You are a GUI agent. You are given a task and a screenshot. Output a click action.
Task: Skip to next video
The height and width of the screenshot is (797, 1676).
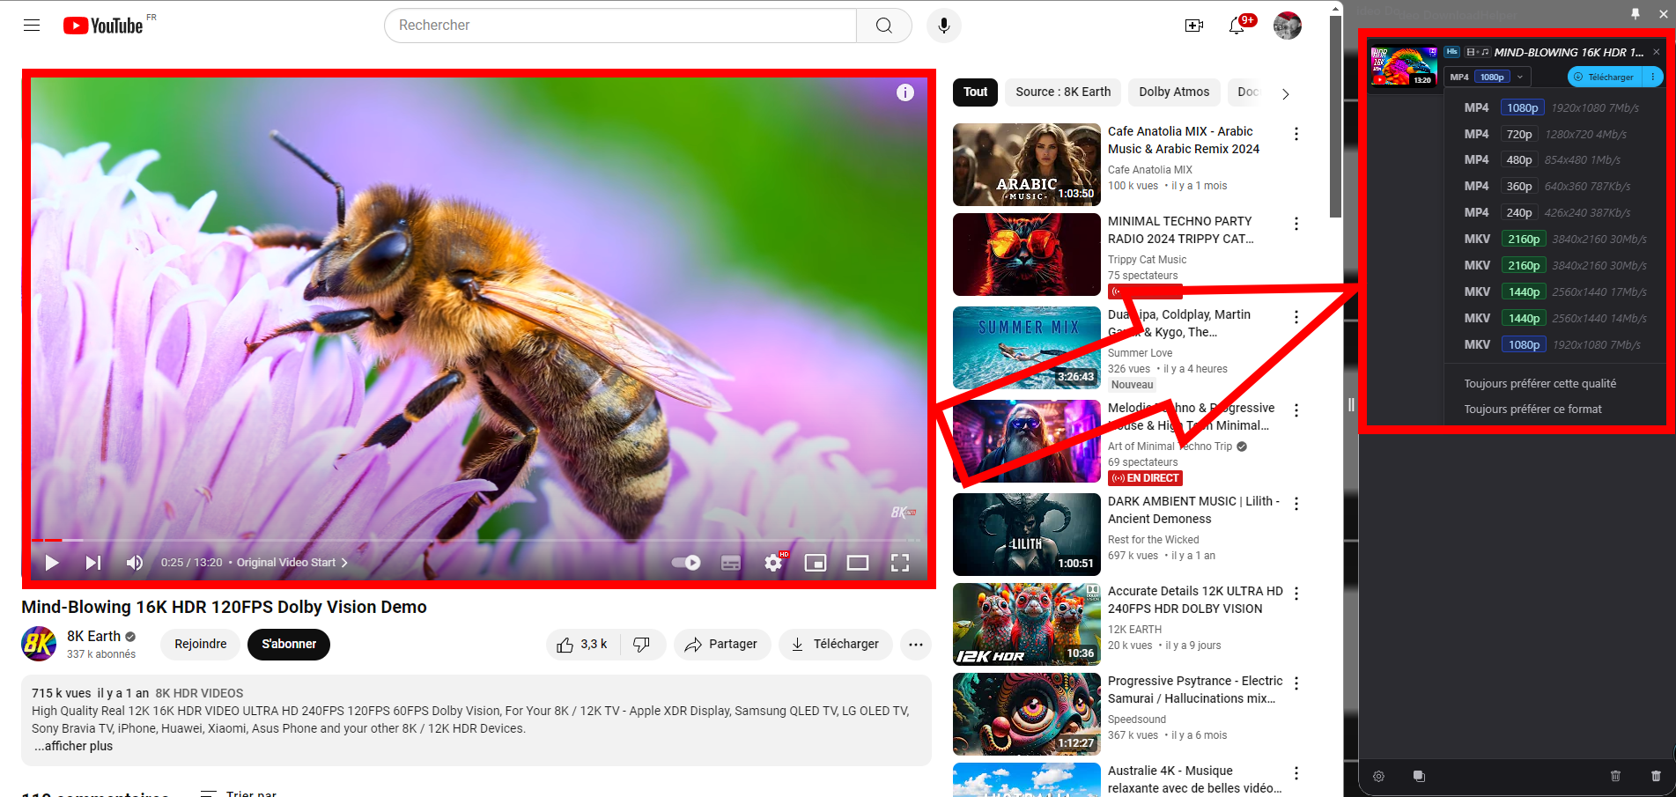tap(93, 563)
